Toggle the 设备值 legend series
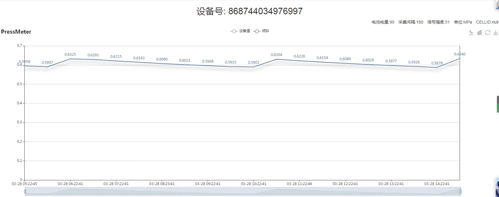 click(240, 31)
